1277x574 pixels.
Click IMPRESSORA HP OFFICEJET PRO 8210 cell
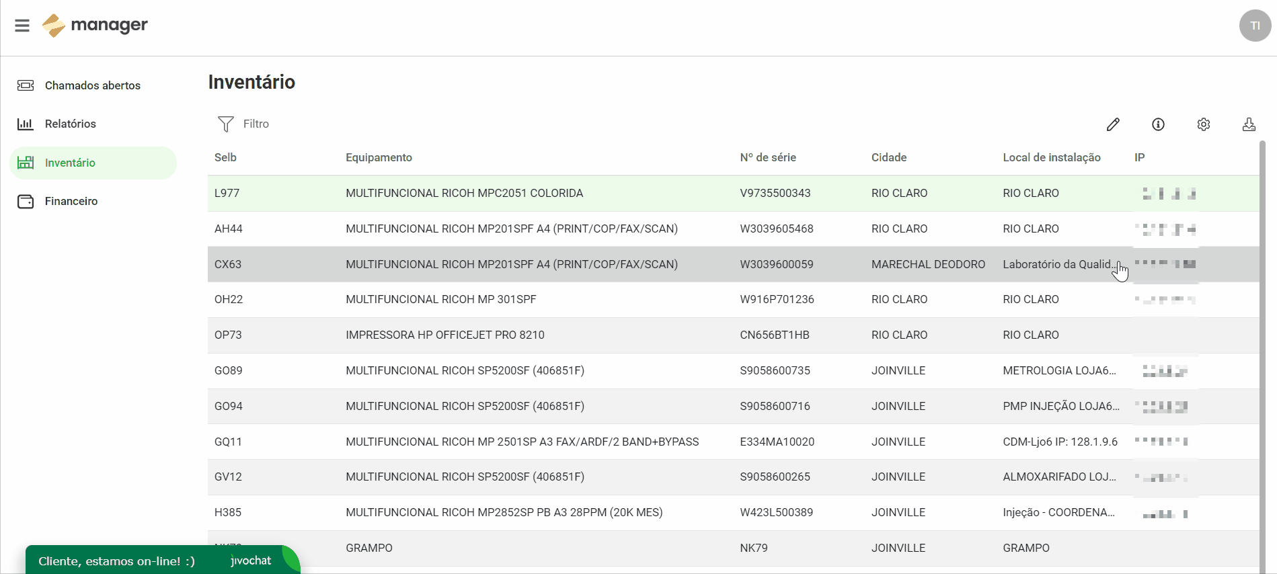[x=444, y=335]
